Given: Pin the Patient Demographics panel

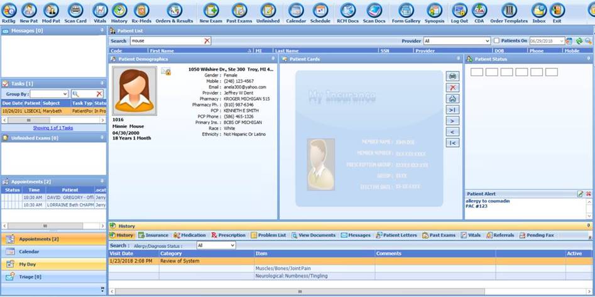Looking at the screenshot, I should (x=273, y=59).
